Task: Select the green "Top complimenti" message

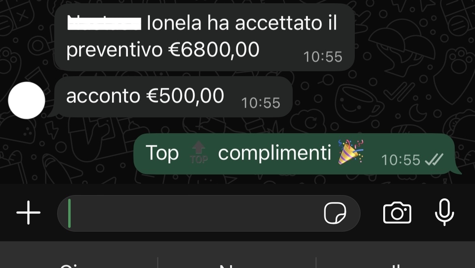Action: (294, 154)
